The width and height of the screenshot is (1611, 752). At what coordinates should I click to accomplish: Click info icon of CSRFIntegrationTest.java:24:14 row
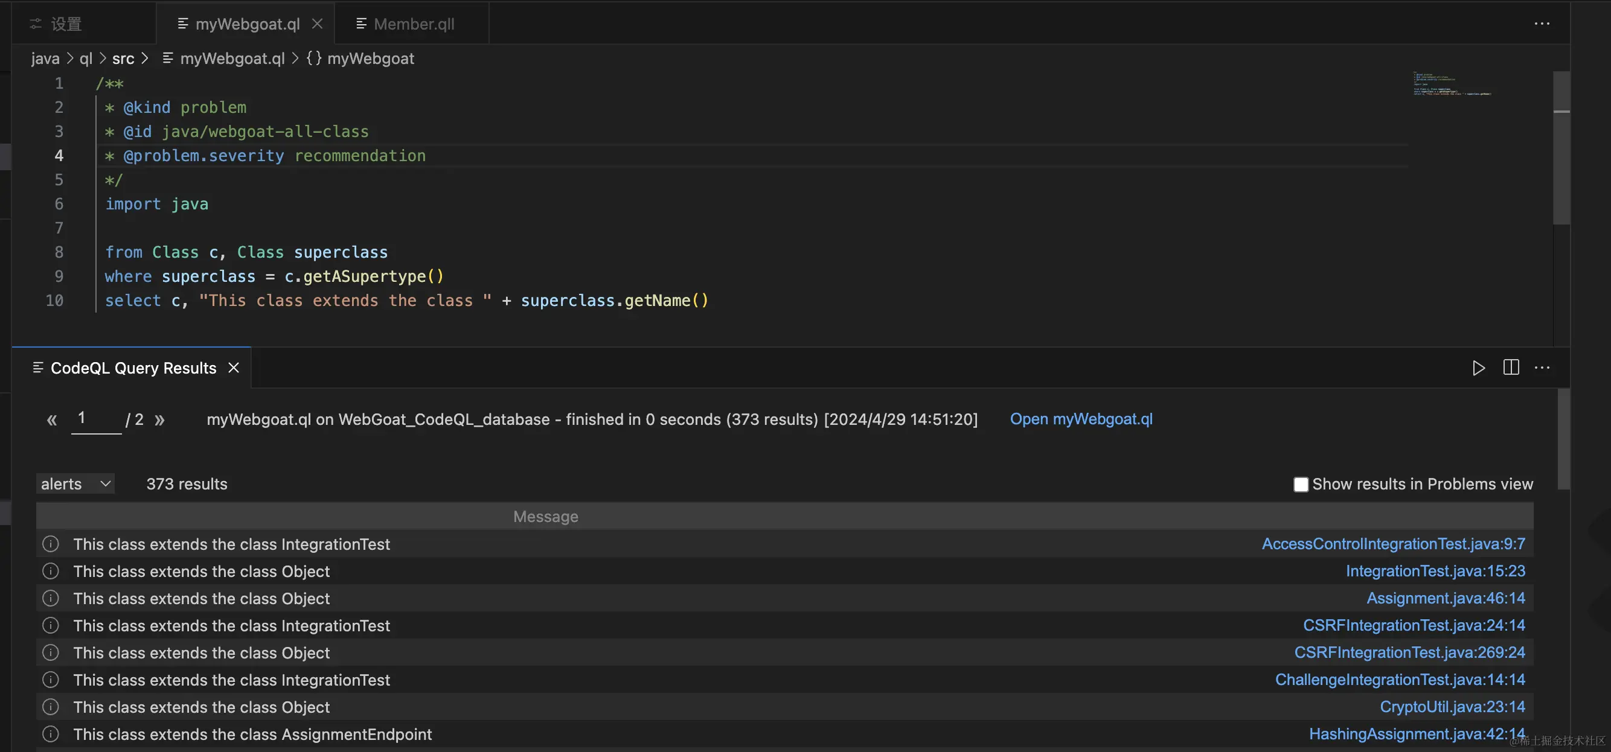(x=51, y=625)
